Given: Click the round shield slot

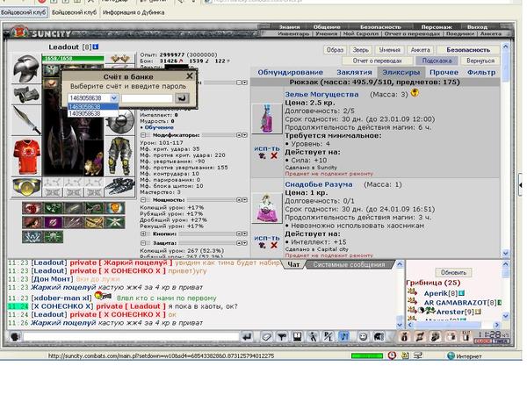Looking at the screenshot, I should [120, 121].
